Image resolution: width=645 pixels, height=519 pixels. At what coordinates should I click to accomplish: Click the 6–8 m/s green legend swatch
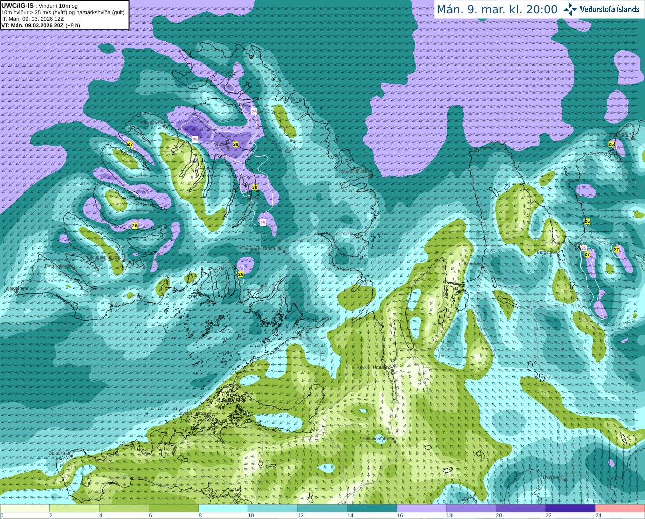(174, 508)
